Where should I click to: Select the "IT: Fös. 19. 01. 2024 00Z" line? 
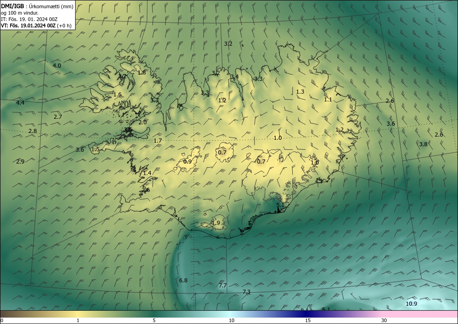tap(29, 19)
